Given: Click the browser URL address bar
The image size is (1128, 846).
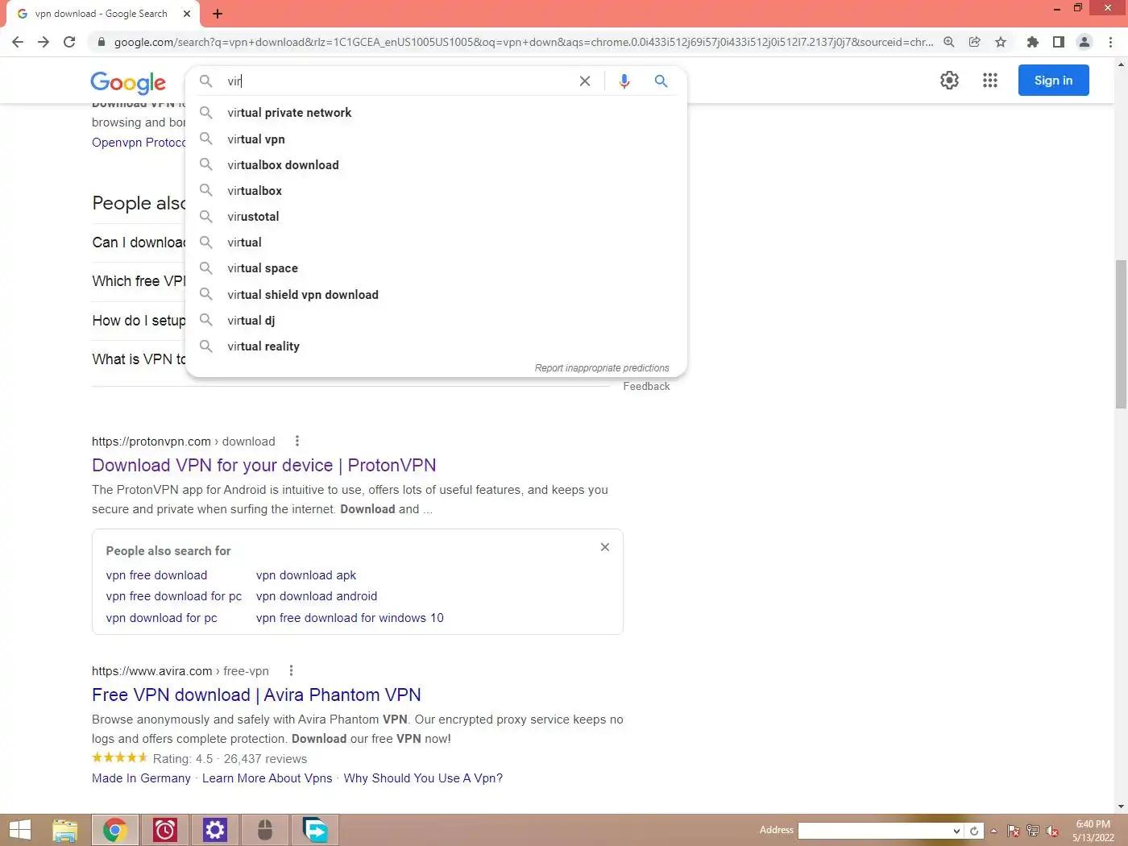Looking at the screenshot, I should click(x=524, y=42).
